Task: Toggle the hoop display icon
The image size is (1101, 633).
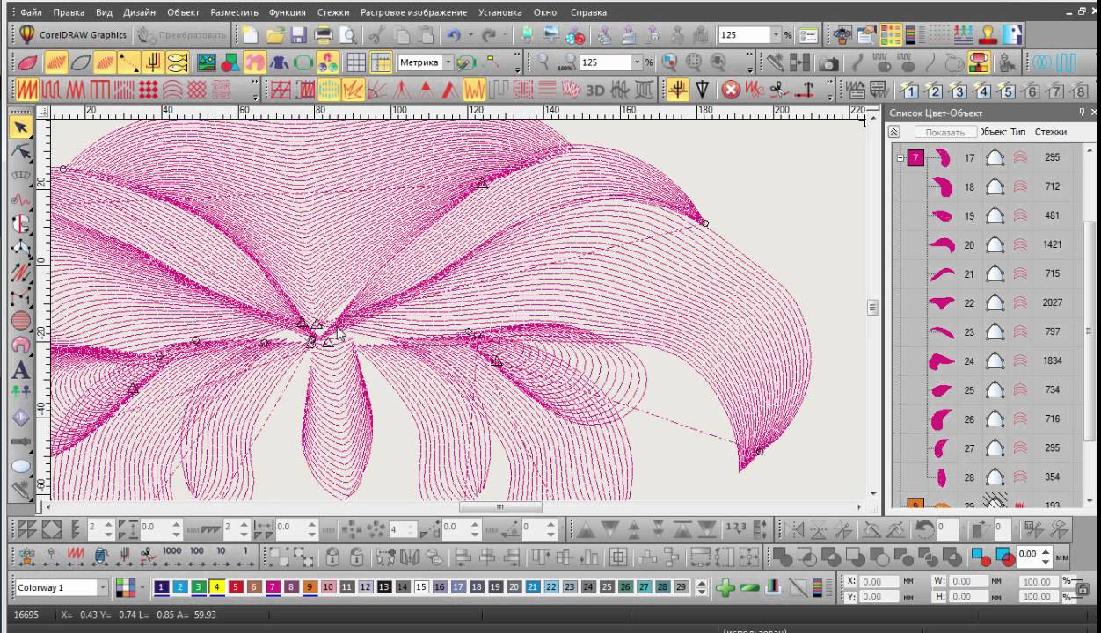Action: tap(304, 63)
